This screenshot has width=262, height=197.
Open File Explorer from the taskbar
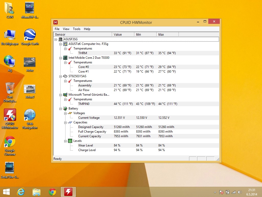[36, 192]
